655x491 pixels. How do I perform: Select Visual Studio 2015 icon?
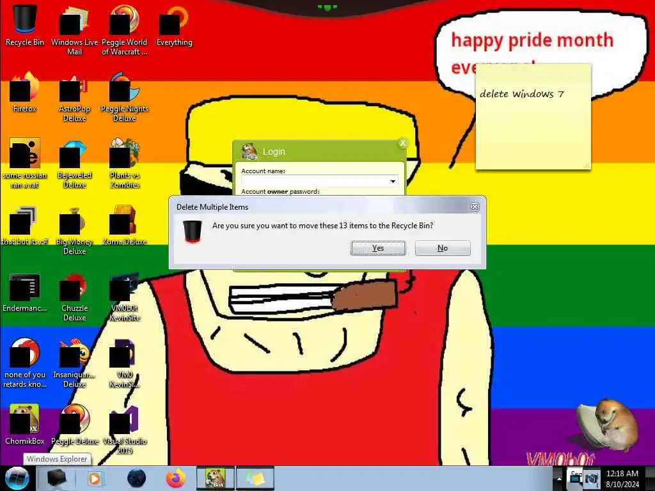tap(125, 430)
